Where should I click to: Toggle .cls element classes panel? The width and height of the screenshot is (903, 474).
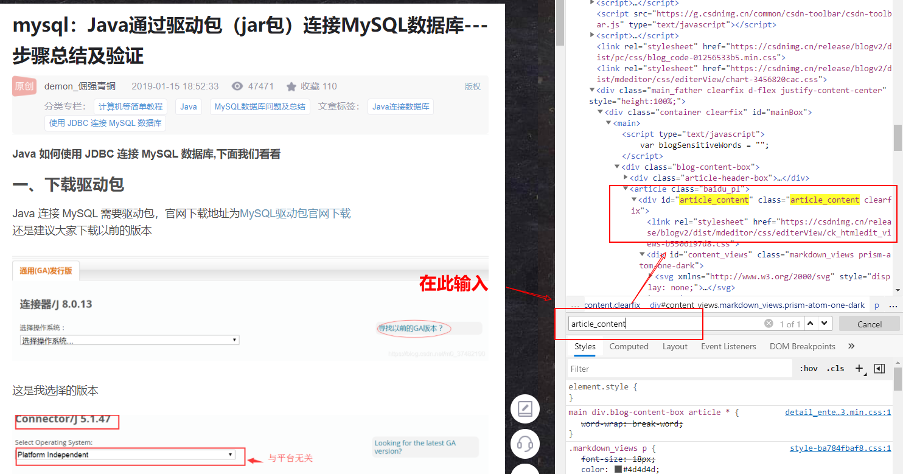(835, 368)
